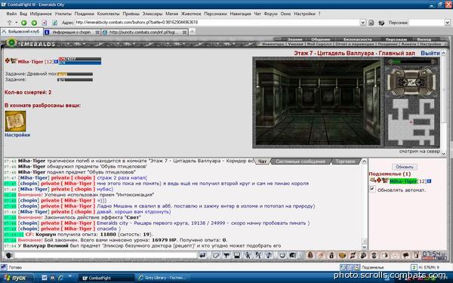Image resolution: width=453 pixels, height=283 pixels.
Task: Click the funnel filter icon in chat bar
Action: tap(226, 255)
